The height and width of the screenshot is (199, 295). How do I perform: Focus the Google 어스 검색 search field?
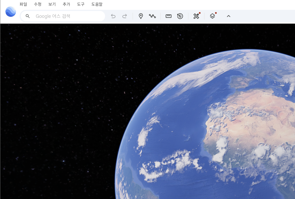[x=63, y=16]
